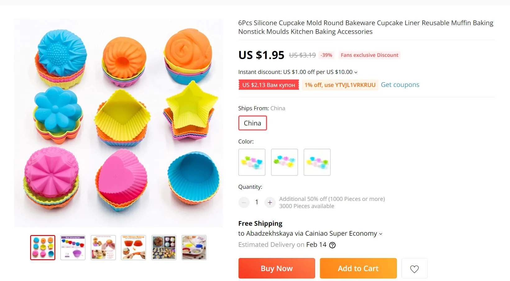Show the third product thumbnail with muffins

[103, 247]
